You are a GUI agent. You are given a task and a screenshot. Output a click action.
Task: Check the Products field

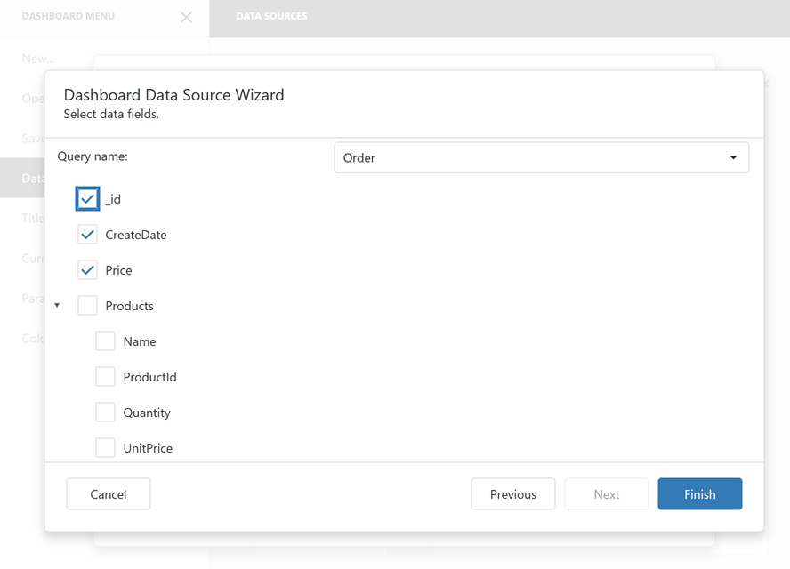point(87,305)
